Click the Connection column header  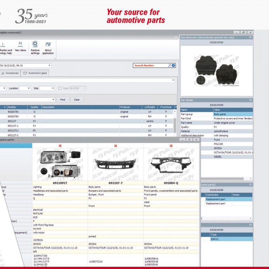coord(219,195)
